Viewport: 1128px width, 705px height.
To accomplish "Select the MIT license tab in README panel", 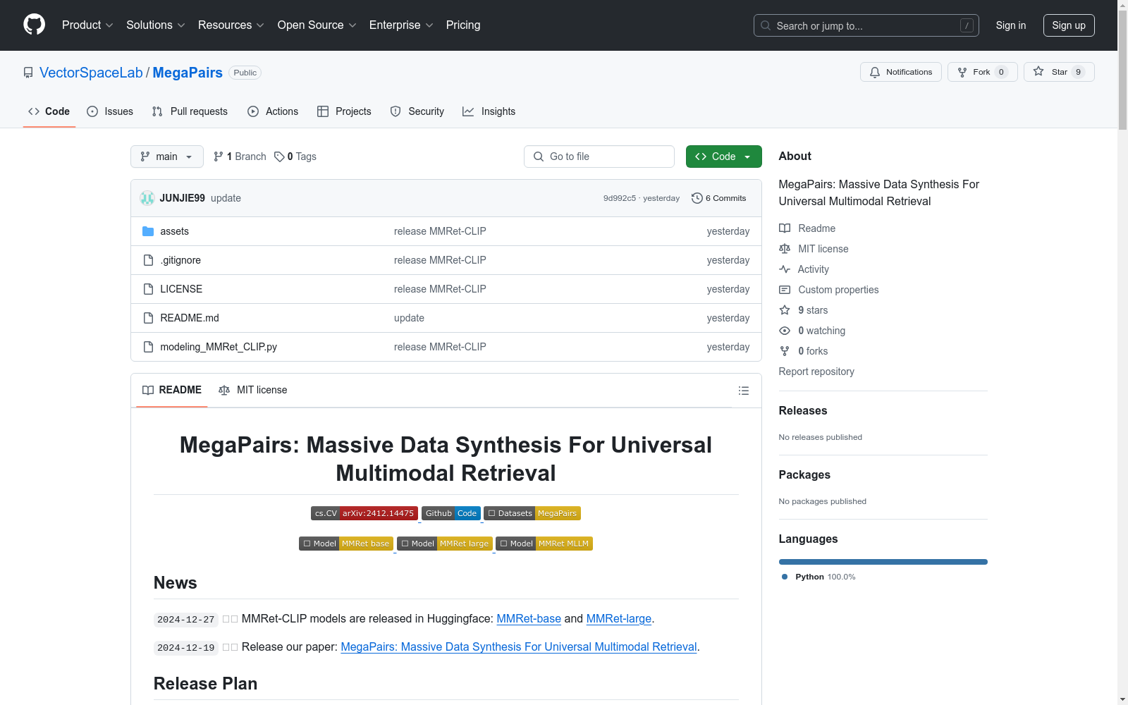I will (253, 390).
